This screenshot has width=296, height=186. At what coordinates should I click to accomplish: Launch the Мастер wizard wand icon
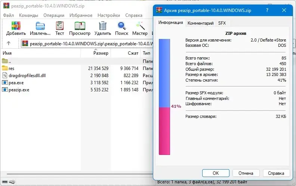coord(140,26)
